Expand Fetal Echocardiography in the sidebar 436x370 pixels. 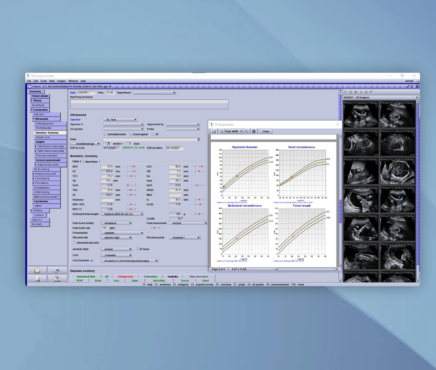pyautogui.click(x=36, y=146)
